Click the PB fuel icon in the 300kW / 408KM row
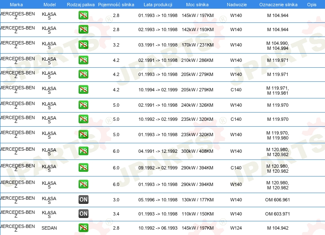This screenshot has height=235, width=325. 83,151
